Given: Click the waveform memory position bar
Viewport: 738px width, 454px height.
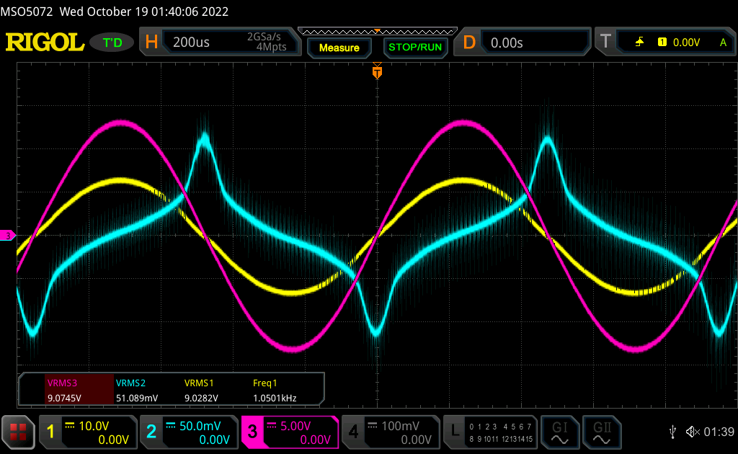Looking at the screenshot, I should pos(377,31).
